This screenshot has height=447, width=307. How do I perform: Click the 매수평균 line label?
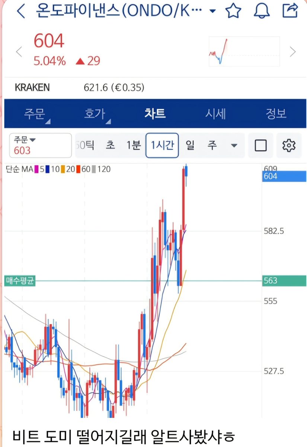tap(20, 280)
